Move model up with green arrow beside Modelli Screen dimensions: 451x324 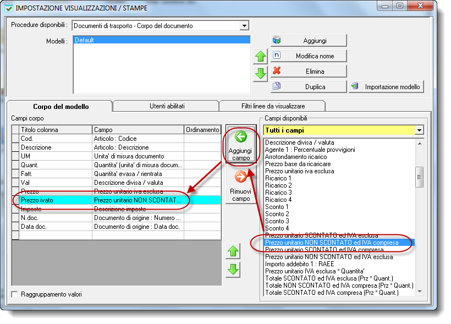pos(260,57)
